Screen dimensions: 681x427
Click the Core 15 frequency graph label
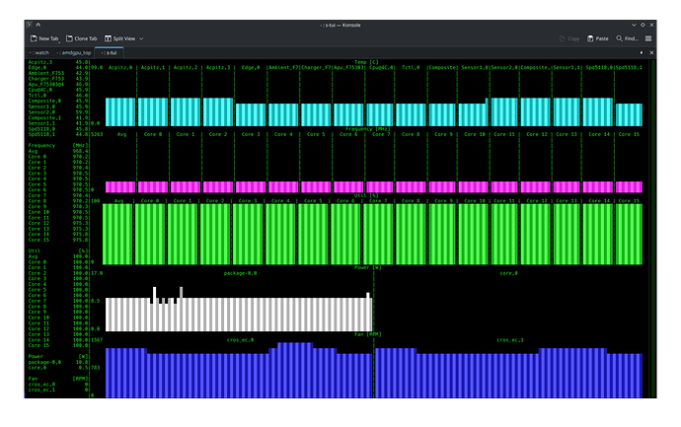pos(629,134)
